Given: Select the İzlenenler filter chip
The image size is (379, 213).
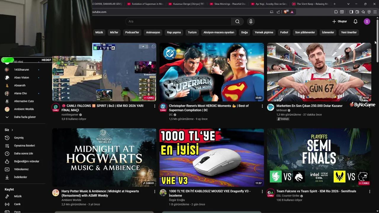Looking at the screenshot, I should coord(328,32).
